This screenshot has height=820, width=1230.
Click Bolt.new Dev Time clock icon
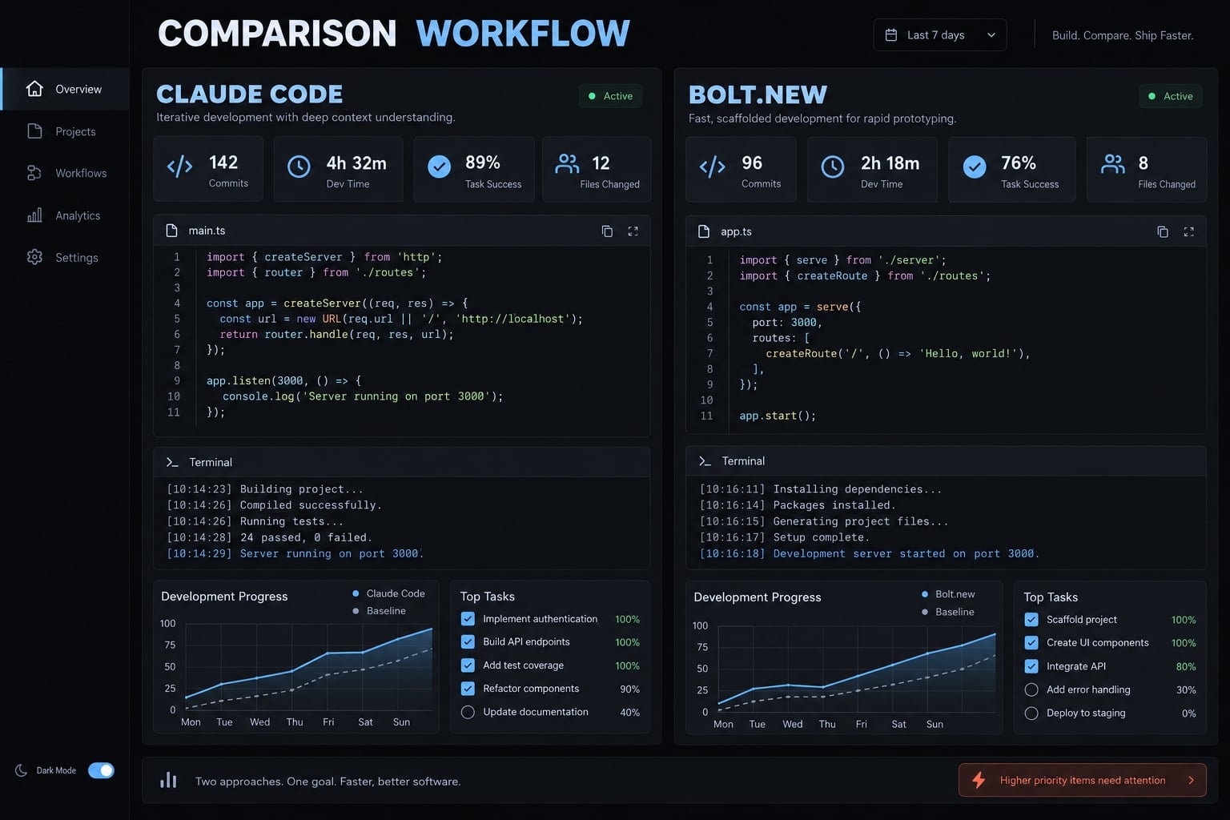click(x=833, y=167)
